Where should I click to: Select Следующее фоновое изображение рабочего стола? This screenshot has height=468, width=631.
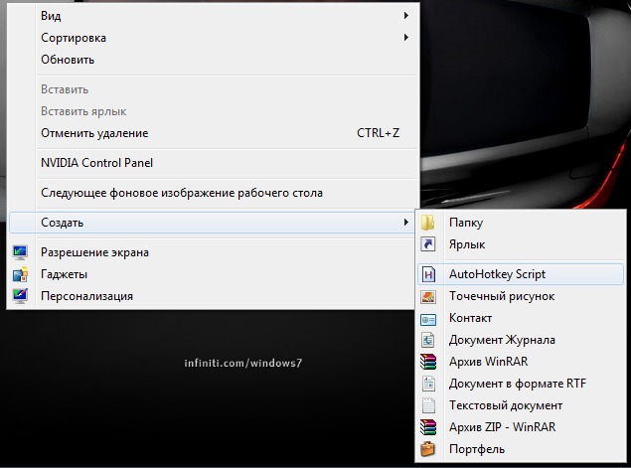click(212, 193)
